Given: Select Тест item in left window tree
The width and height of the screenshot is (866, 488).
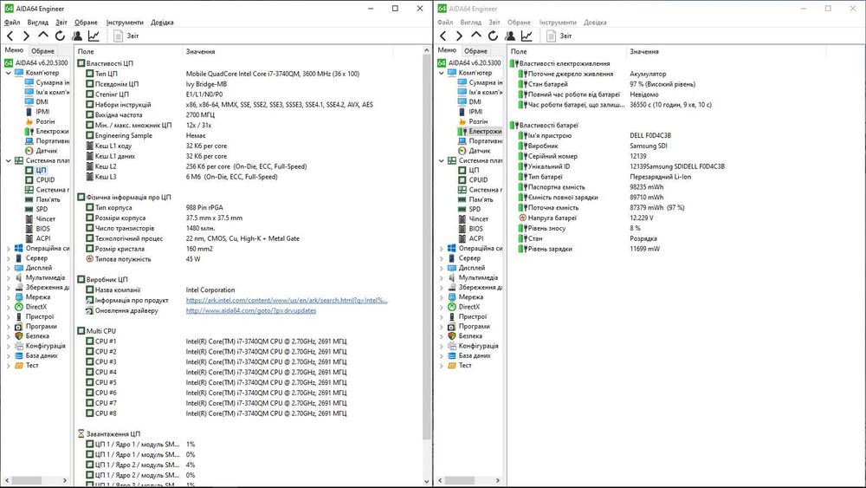Looking at the screenshot, I should coord(27,365).
